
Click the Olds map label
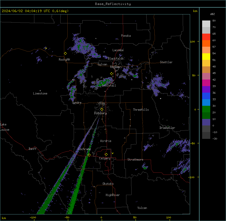(102, 103)
